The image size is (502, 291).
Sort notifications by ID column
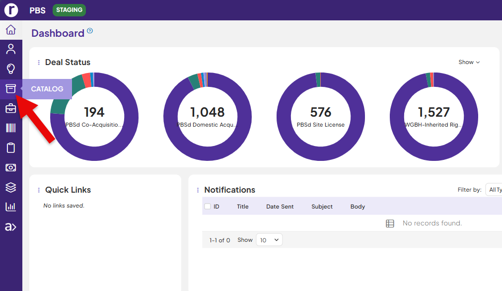click(x=216, y=207)
